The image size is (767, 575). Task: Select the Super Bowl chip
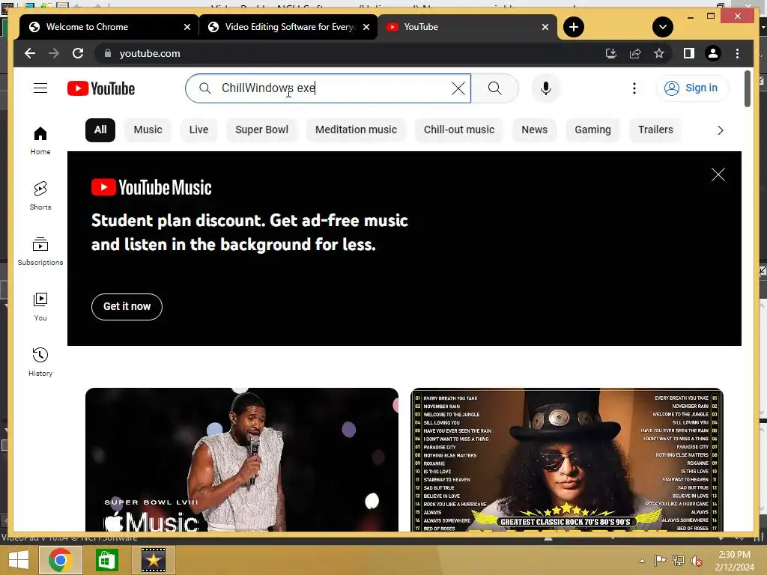coord(261,130)
